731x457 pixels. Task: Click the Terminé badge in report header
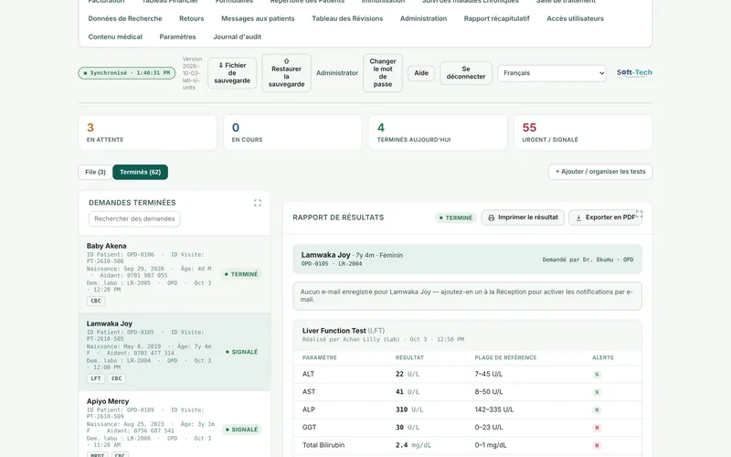click(455, 218)
